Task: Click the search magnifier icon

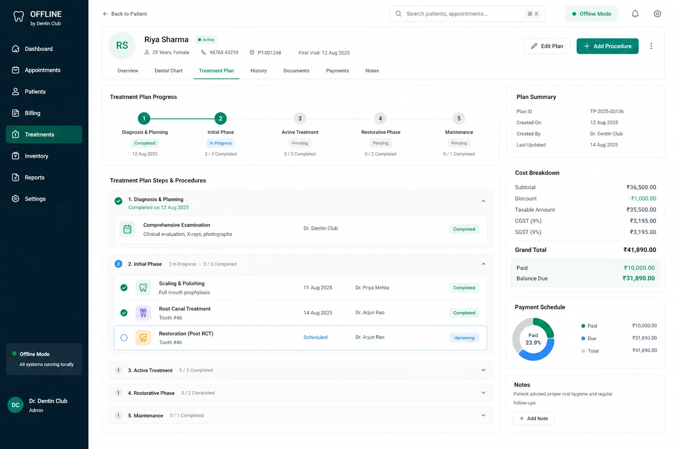Action: click(398, 14)
